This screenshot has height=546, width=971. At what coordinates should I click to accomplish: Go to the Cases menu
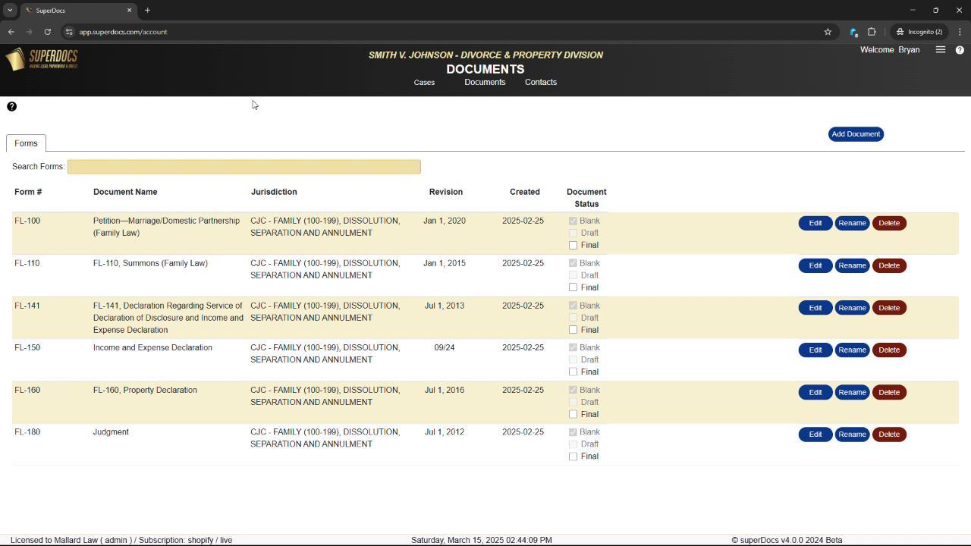[424, 83]
